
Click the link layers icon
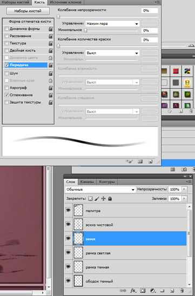click(123, 291)
